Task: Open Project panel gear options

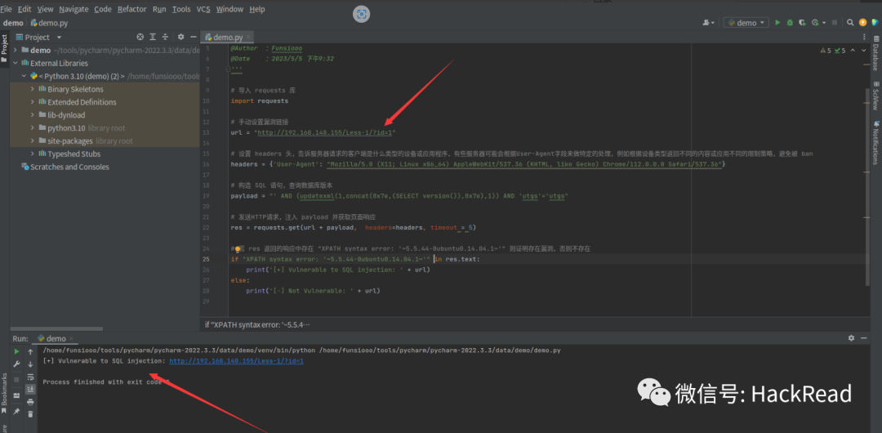Action: click(x=180, y=37)
